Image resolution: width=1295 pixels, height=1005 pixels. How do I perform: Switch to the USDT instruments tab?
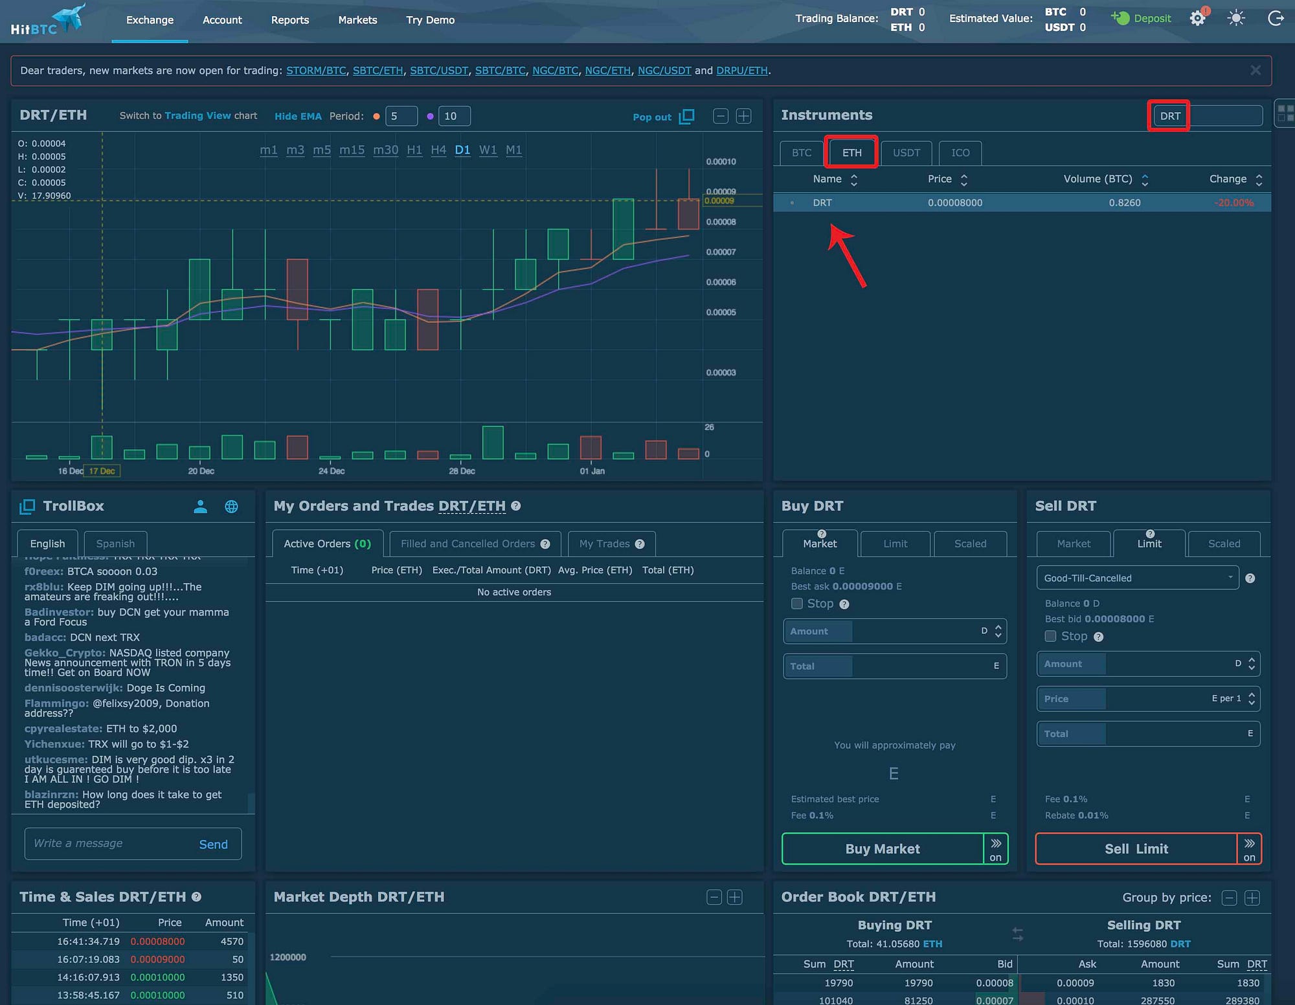coord(906,153)
